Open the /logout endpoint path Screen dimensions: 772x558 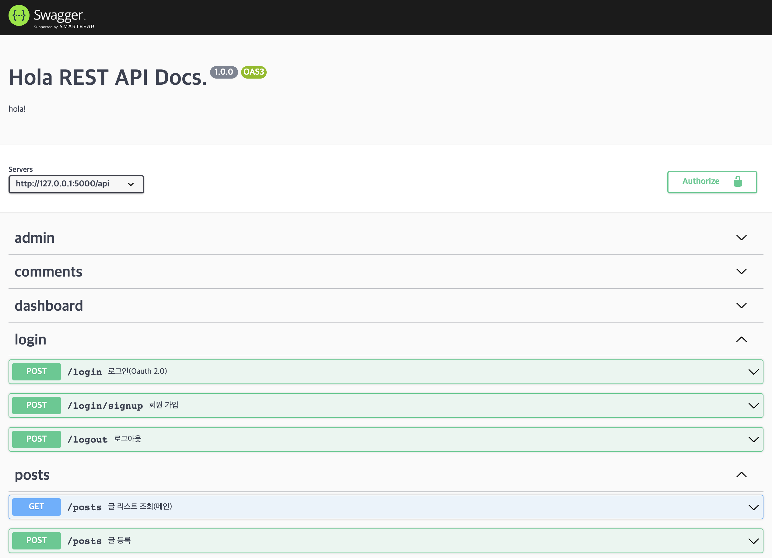[87, 440]
